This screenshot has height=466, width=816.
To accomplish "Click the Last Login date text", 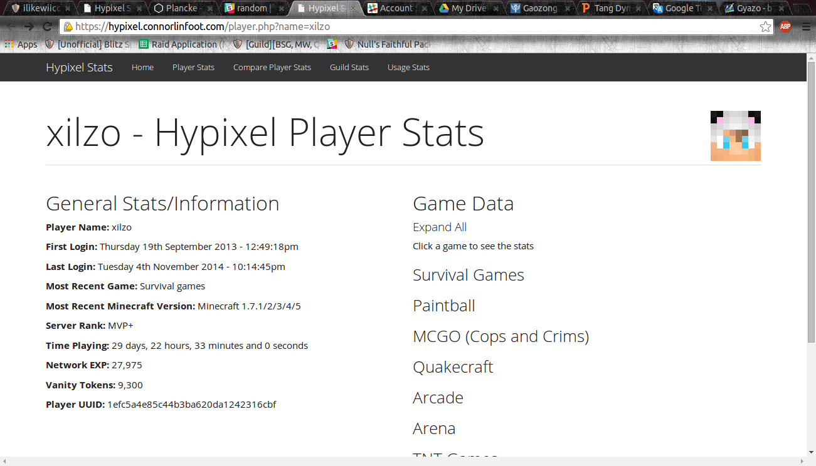I will tap(191, 267).
